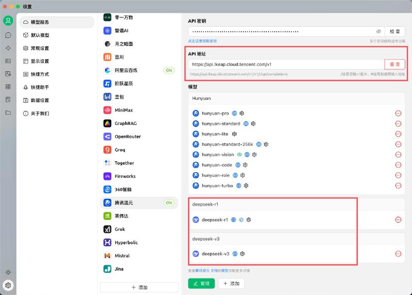The height and width of the screenshot is (295, 412).
Task: Open 数据设置 settings section
Action: [x=57, y=100]
